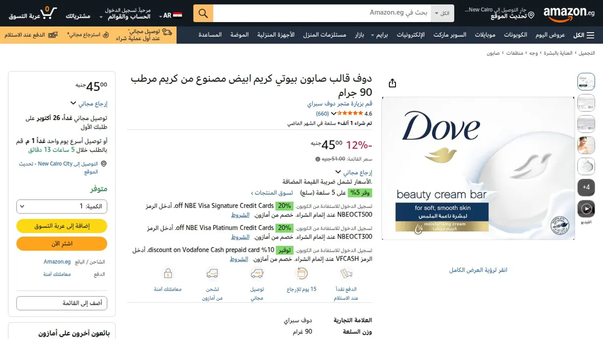The height and width of the screenshot is (339, 603).
Task: Click the location pin beside تحديث الموقع
Action: click(531, 16)
